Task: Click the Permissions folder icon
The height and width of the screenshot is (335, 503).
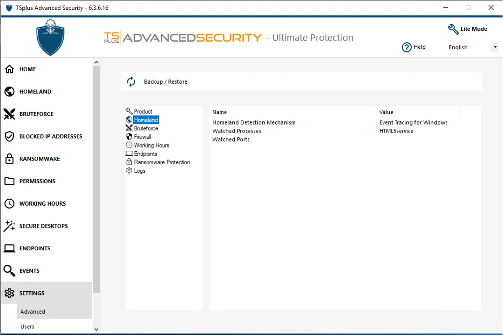Action: (9, 181)
